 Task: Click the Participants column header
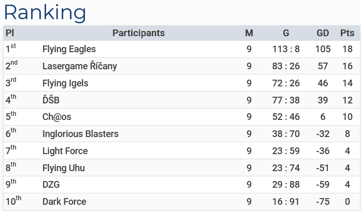[x=139, y=33]
